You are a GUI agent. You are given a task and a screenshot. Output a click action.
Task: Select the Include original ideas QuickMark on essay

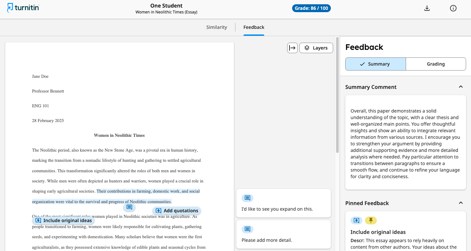63,220
